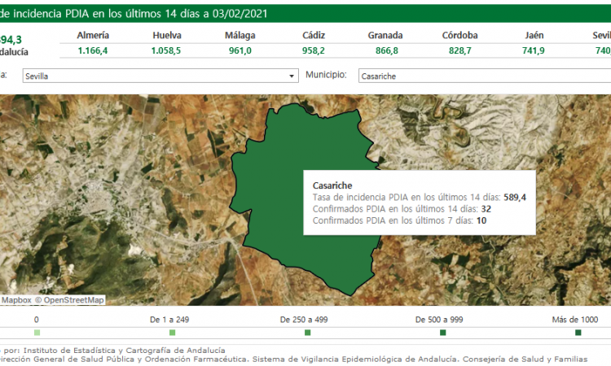
Task: Click the Huelva province header
Action: (x=167, y=36)
